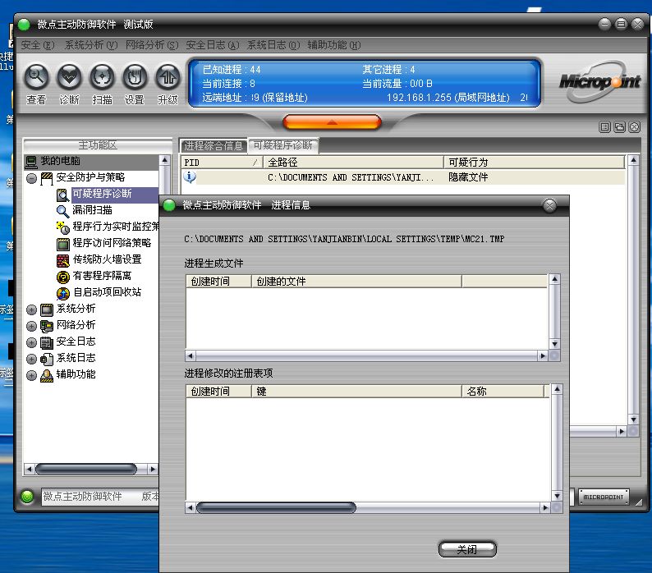The width and height of the screenshot is (652, 573).
Task: Expand the 安全日志 tree node
Action: pos(31,342)
